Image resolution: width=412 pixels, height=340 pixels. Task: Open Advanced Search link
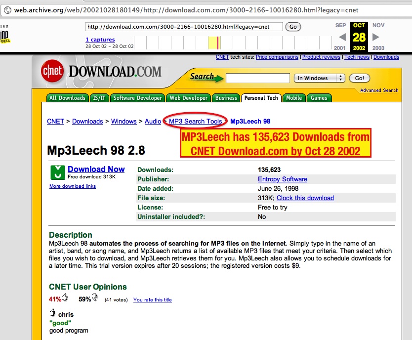379,90
